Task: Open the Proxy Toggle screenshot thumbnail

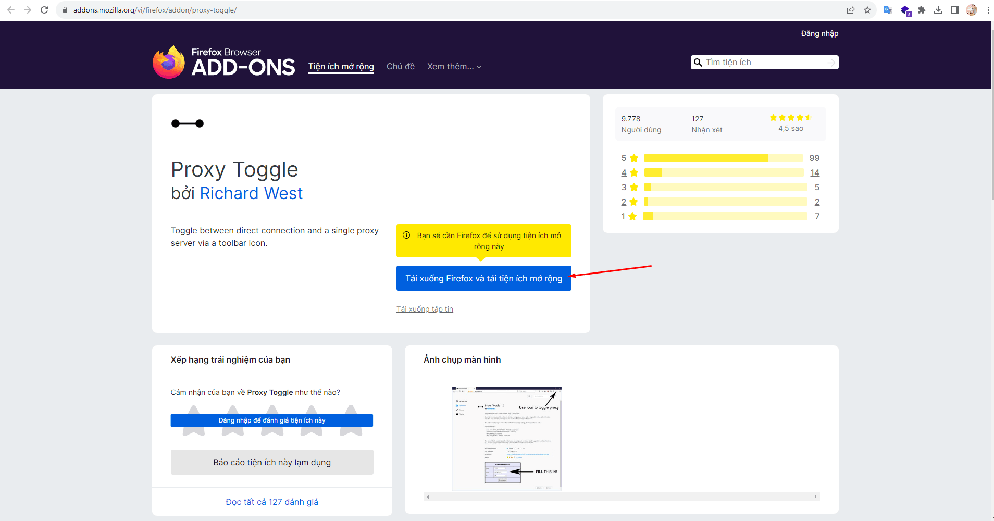Action: pyautogui.click(x=507, y=438)
